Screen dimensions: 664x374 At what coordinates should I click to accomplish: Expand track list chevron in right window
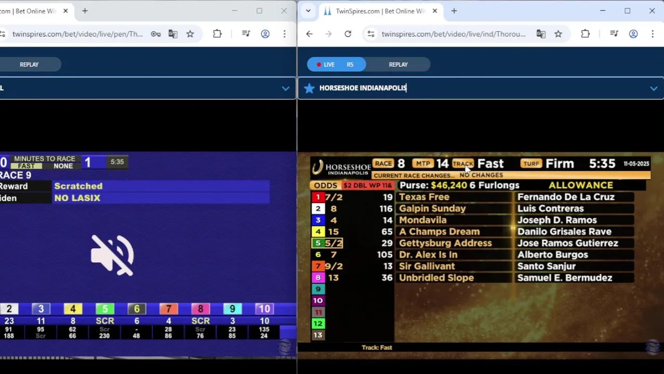(x=654, y=88)
